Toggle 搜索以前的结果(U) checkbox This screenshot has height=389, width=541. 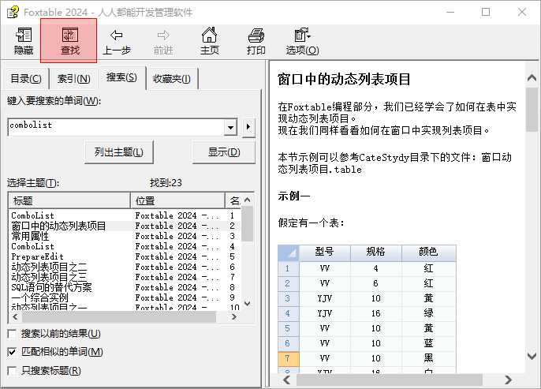click(12, 334)
